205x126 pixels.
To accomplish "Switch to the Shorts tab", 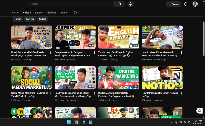I will [39, 13].
